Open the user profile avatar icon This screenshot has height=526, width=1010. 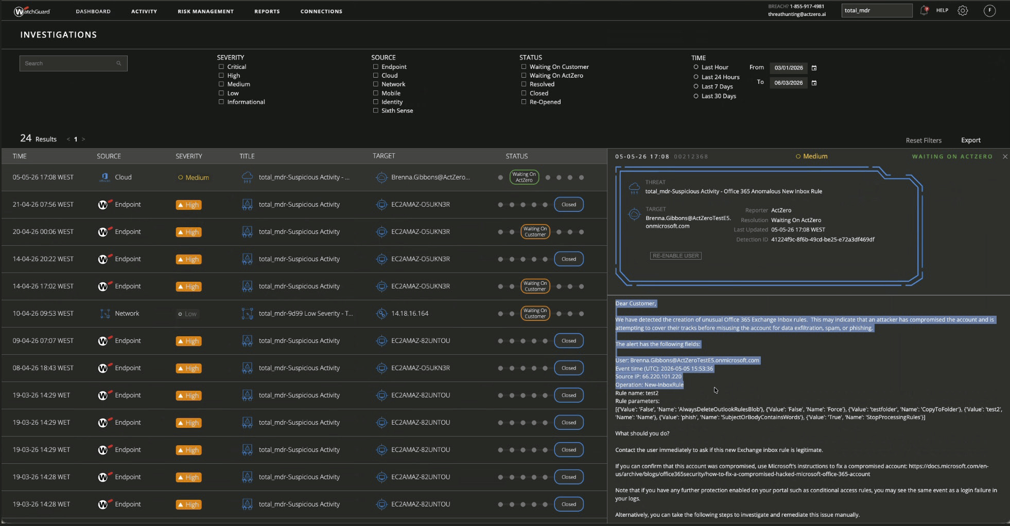[x=989, y=10]
